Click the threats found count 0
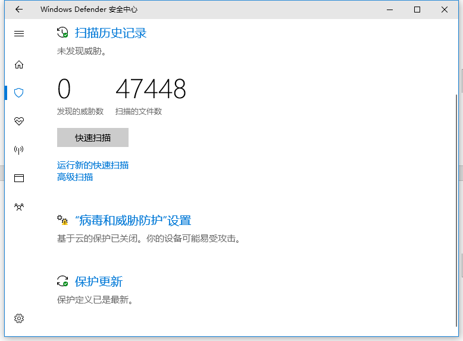 [x=64, y=89]
